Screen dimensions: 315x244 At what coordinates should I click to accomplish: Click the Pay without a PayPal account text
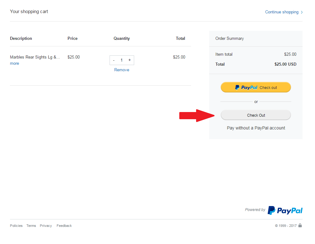pos(256,128)
